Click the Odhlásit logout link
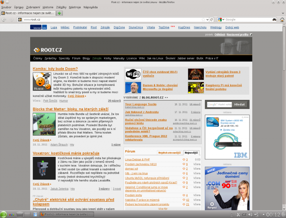Image resolution: width=286 pixels, height=218 pixels. [x=220, y=34]
